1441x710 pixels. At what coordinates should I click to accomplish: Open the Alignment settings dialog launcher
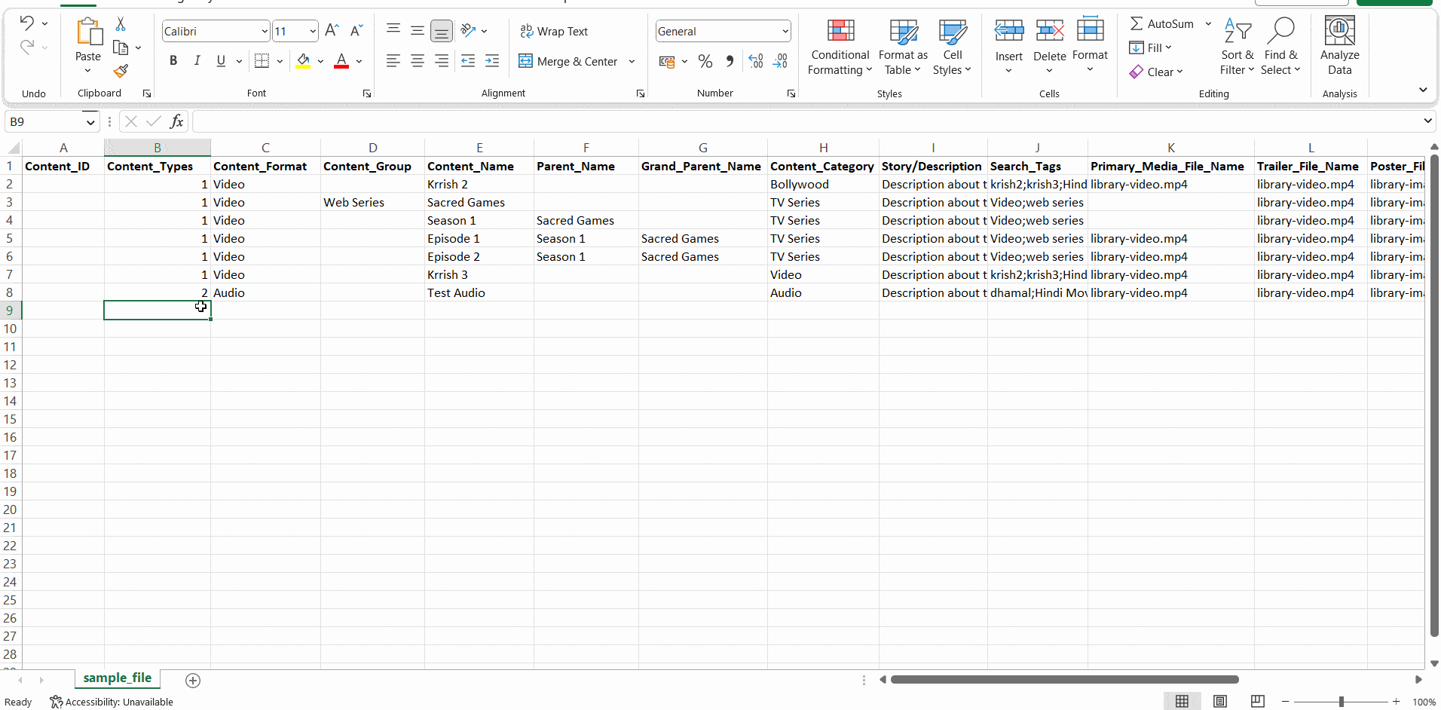641,93
